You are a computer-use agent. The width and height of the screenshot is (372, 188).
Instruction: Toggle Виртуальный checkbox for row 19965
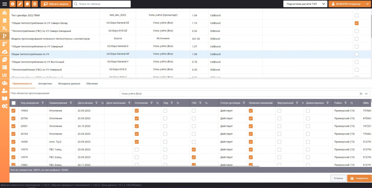pyautogui.click(x=279, y=111)
